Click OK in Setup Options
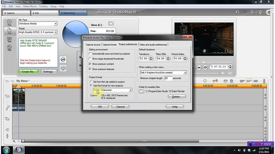The width and height of the screenshot is (275, 154). click(x=100, y=107)
